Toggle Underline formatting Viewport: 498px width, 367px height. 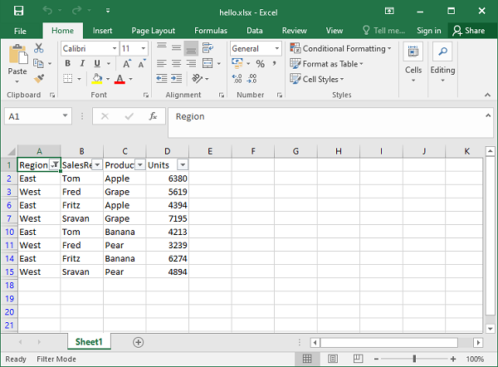97,64
